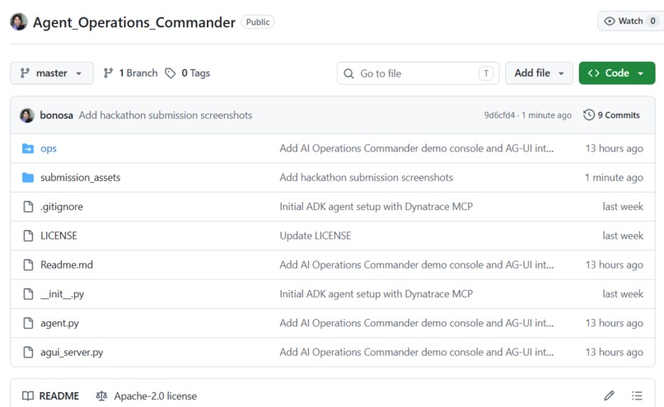Open the master branch dropdown

[52, 73]
